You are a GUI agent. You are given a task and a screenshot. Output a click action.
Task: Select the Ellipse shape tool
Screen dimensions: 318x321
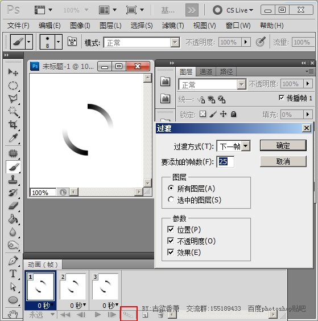click(x=13, y=300)
